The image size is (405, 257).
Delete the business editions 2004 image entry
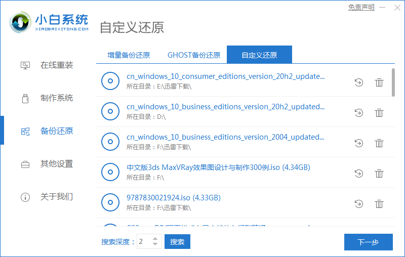coord(379,143)
